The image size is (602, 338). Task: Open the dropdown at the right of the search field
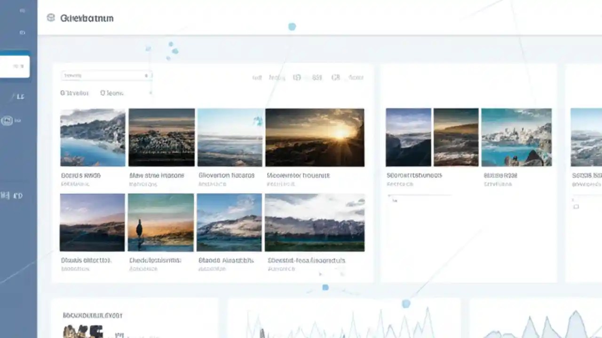coord(146,76)
